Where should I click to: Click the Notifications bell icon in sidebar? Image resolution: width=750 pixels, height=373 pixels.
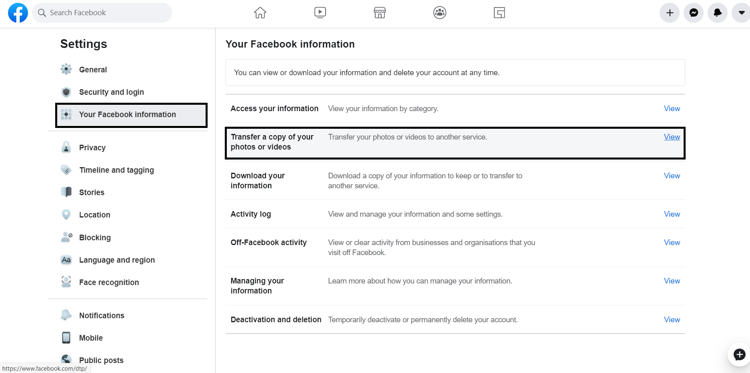click(66, 315)
